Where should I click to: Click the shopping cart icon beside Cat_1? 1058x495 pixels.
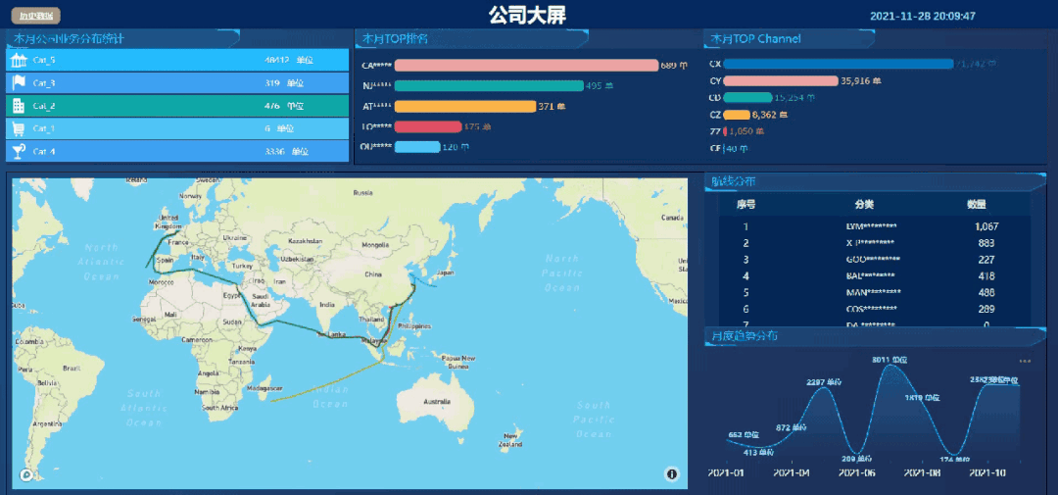tap(19, 128)
